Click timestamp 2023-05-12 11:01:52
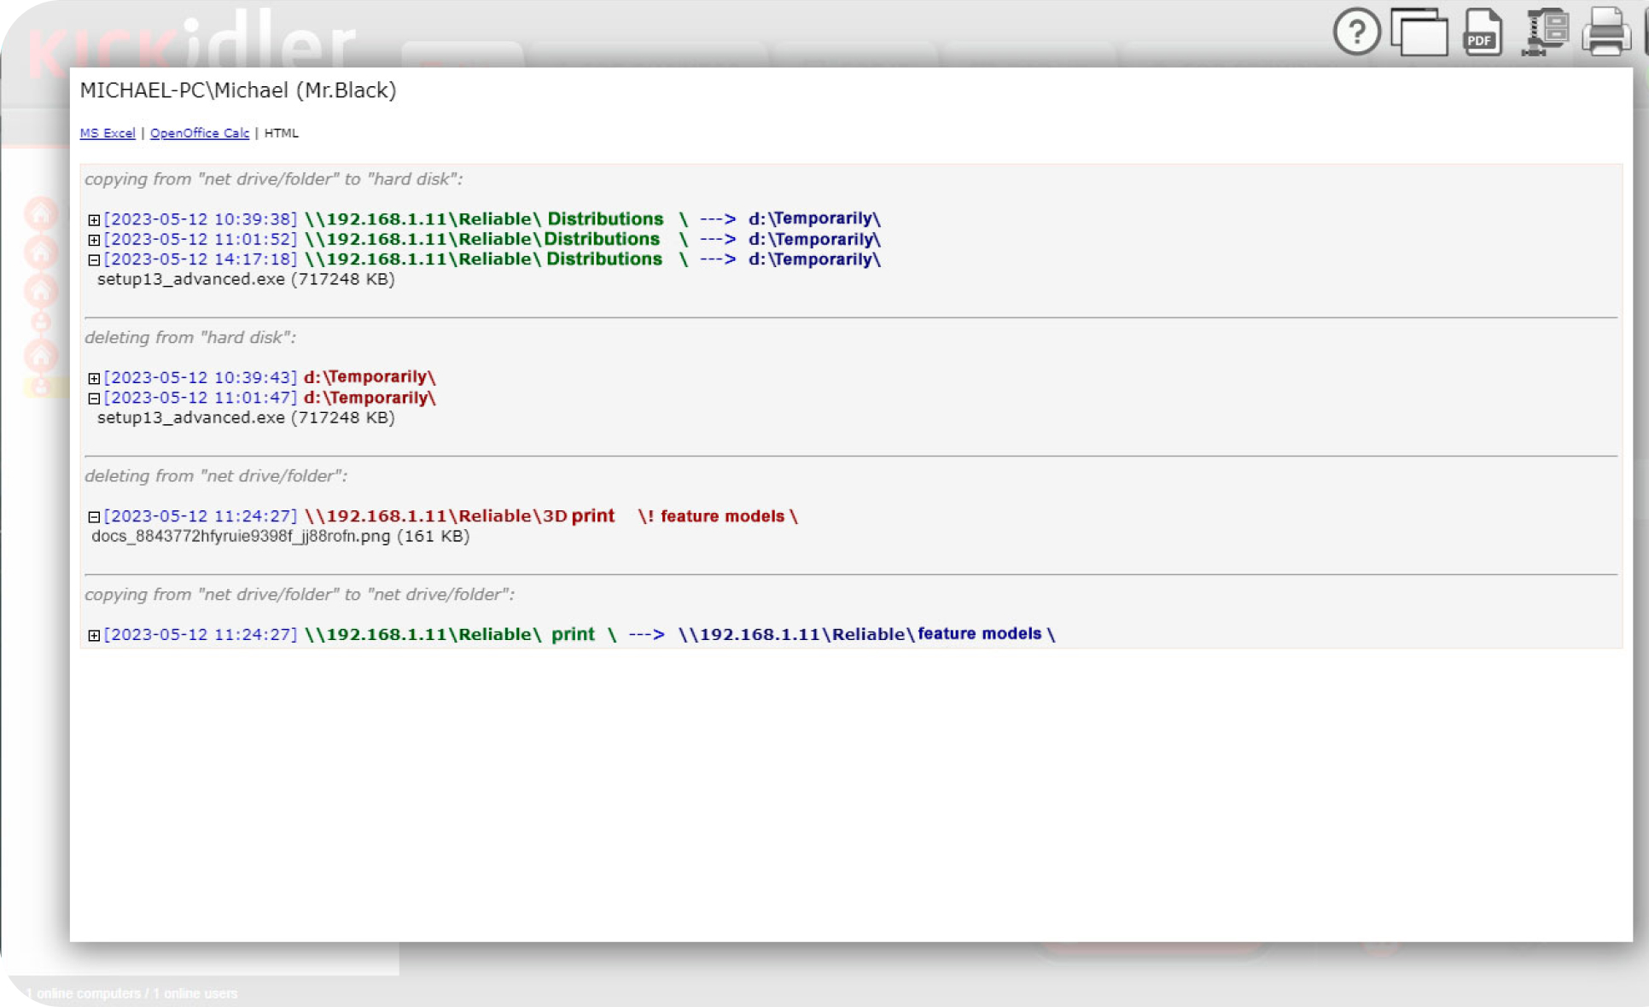Image resolution: width=1649 pixels, height=1007 pixels. (x=201, y=239)
